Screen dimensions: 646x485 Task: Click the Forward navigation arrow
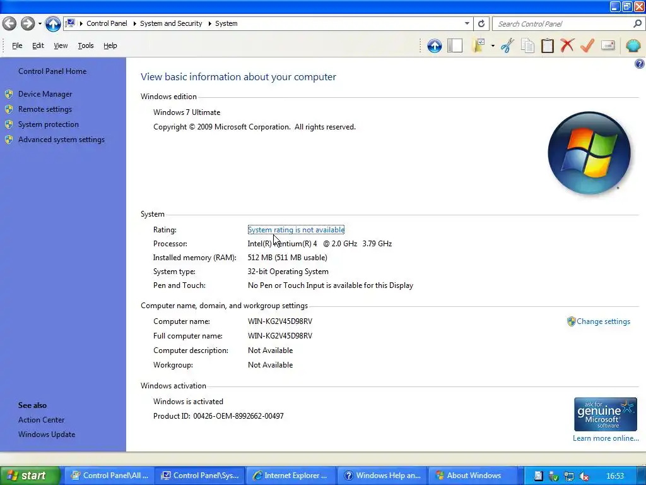click(28, 23)
